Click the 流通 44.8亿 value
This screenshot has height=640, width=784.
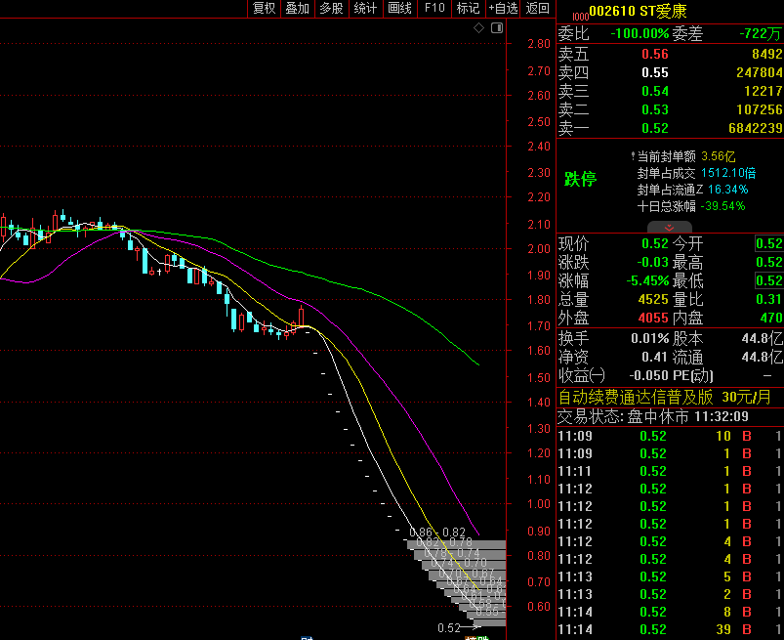762,357
